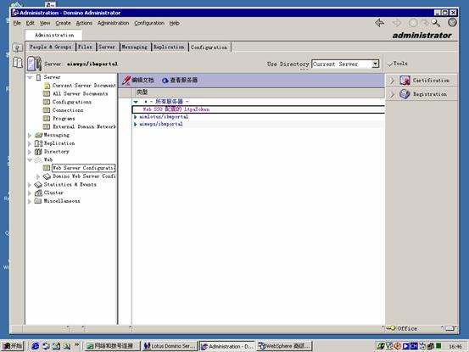This screenshot has width=469, height=352.
Task: Select Web SSO LtpaToken document row
Action: pos(258,109)
